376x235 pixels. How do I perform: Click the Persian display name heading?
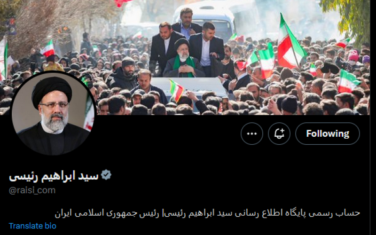pyautogui.click(x=54, y=177)
